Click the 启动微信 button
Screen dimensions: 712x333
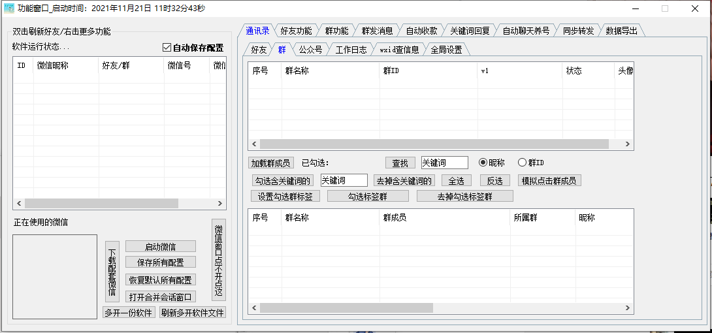(x=160, y=247)
